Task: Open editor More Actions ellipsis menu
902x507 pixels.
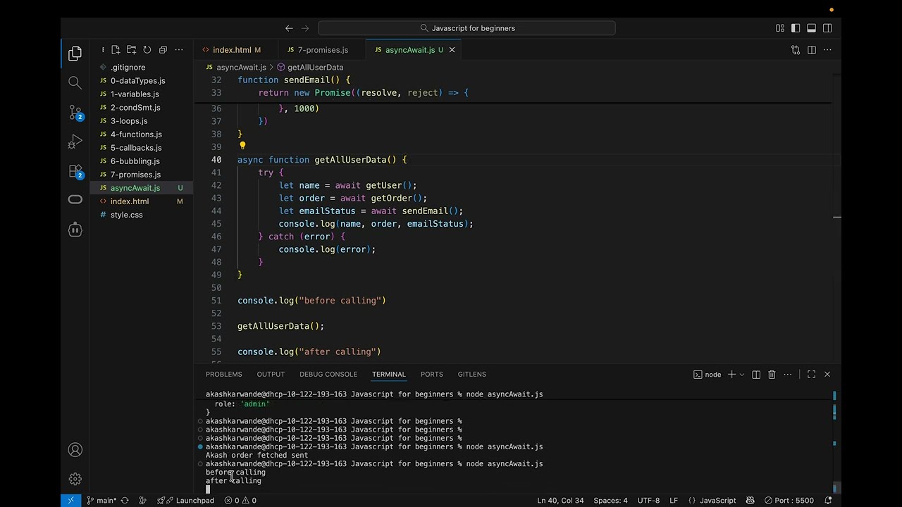Action: [x=827, y=50]
